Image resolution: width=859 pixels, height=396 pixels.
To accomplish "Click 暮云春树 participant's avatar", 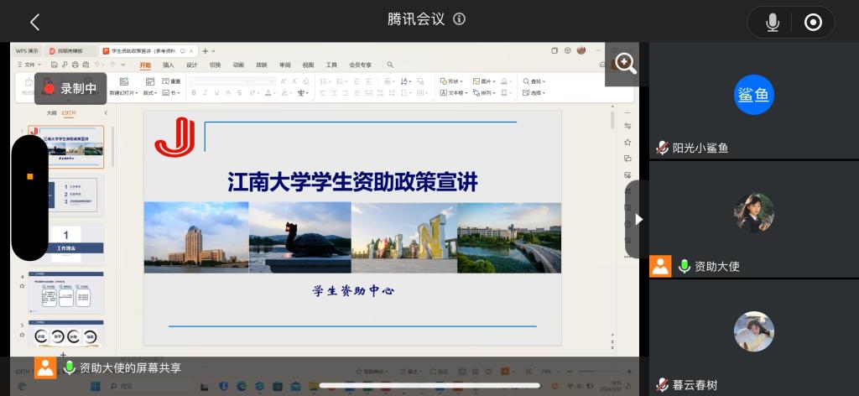I will click(x=753, y=331).
